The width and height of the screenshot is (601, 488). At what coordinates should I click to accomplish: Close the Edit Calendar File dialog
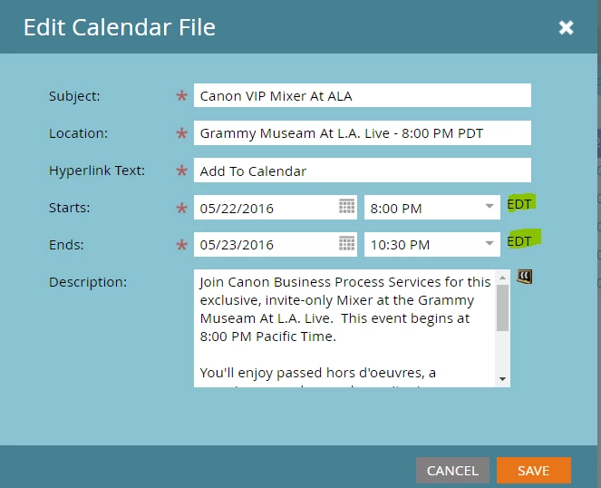tap(566, 27)
